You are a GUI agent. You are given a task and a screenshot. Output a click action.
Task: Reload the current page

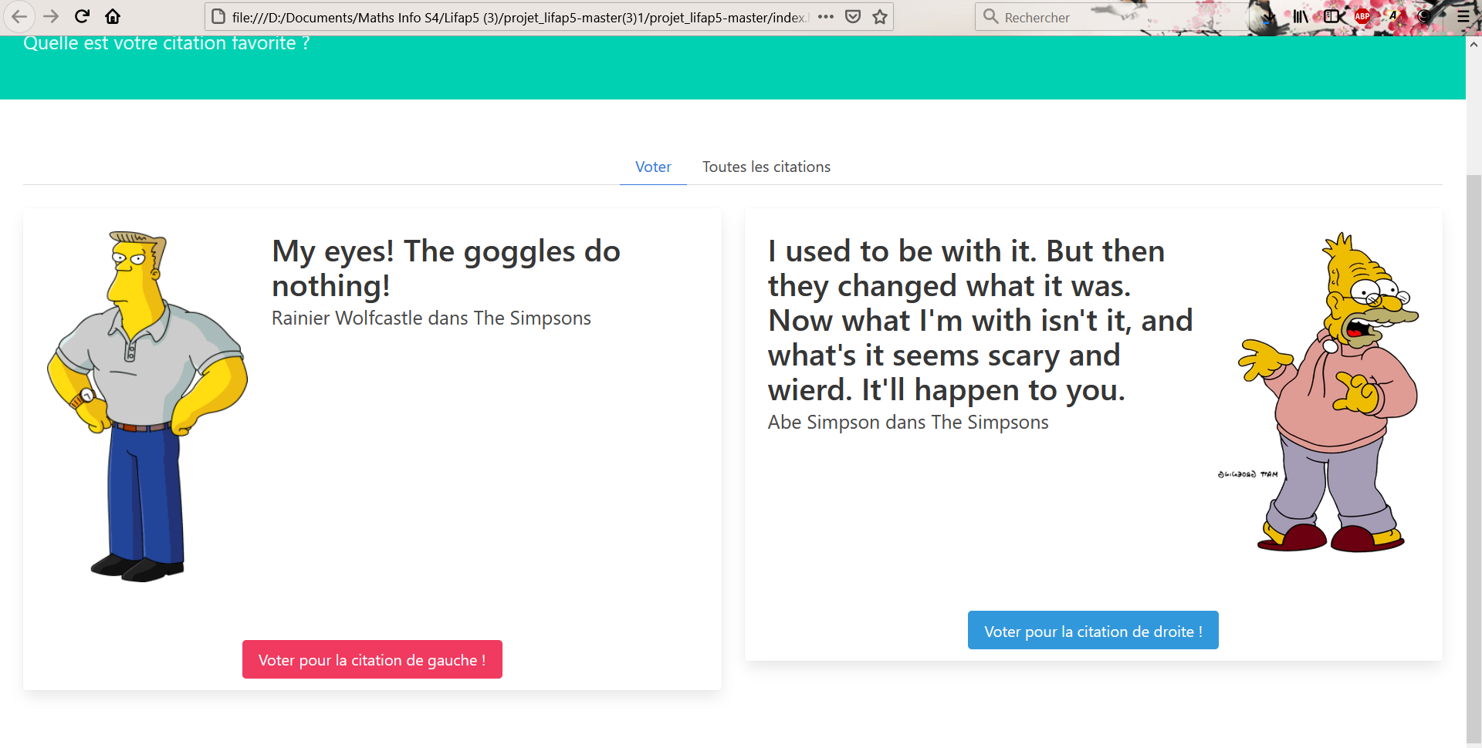coord(83,16)
